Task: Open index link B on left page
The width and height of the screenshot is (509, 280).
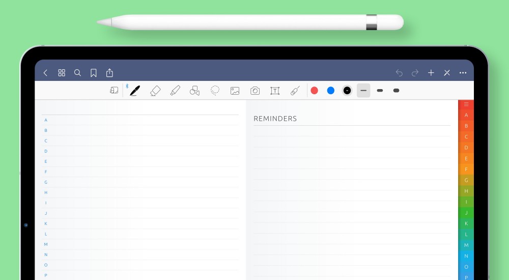Action: coord(46,130)
